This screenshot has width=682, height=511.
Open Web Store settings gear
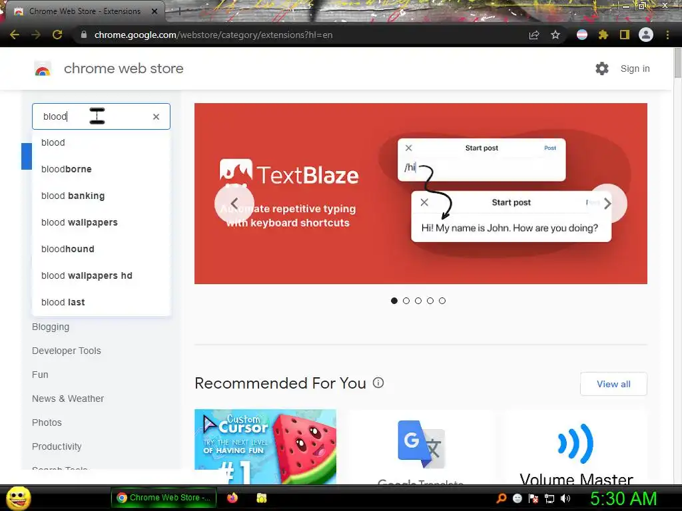pos(602,69)
